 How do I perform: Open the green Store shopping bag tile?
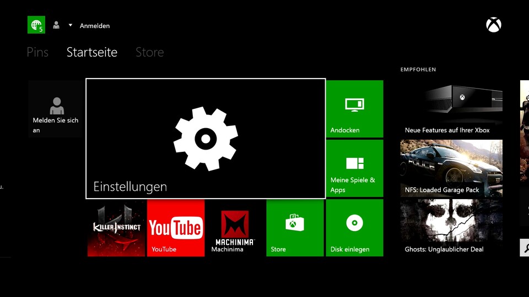point(294,228)
